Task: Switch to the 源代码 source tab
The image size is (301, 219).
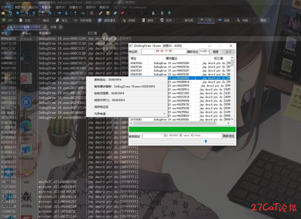Action: click(x=186, y=20)
